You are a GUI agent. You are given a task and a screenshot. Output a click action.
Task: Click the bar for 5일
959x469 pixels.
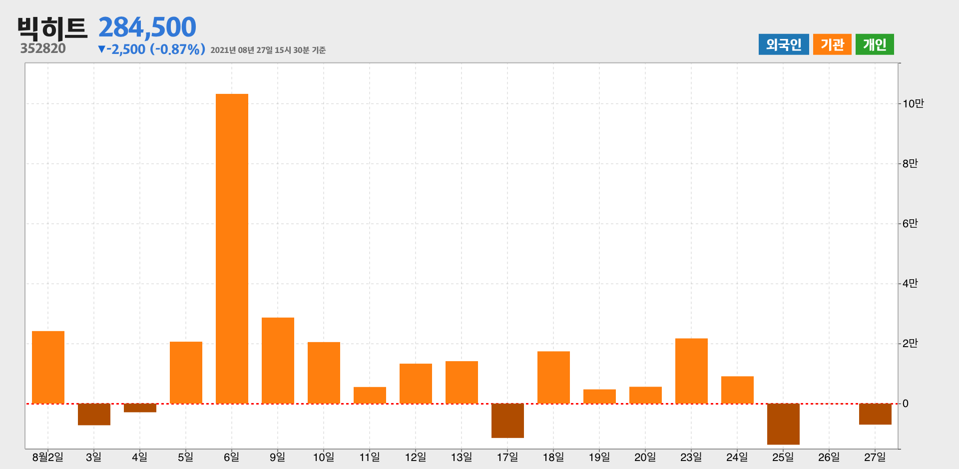[x=186, y=373]
